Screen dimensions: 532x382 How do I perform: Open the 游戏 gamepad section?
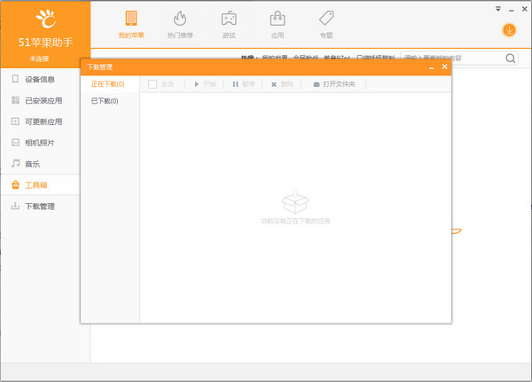point(228,25)
